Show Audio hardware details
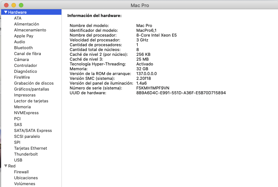Screen dimensions: 278x187 point(20,42)
